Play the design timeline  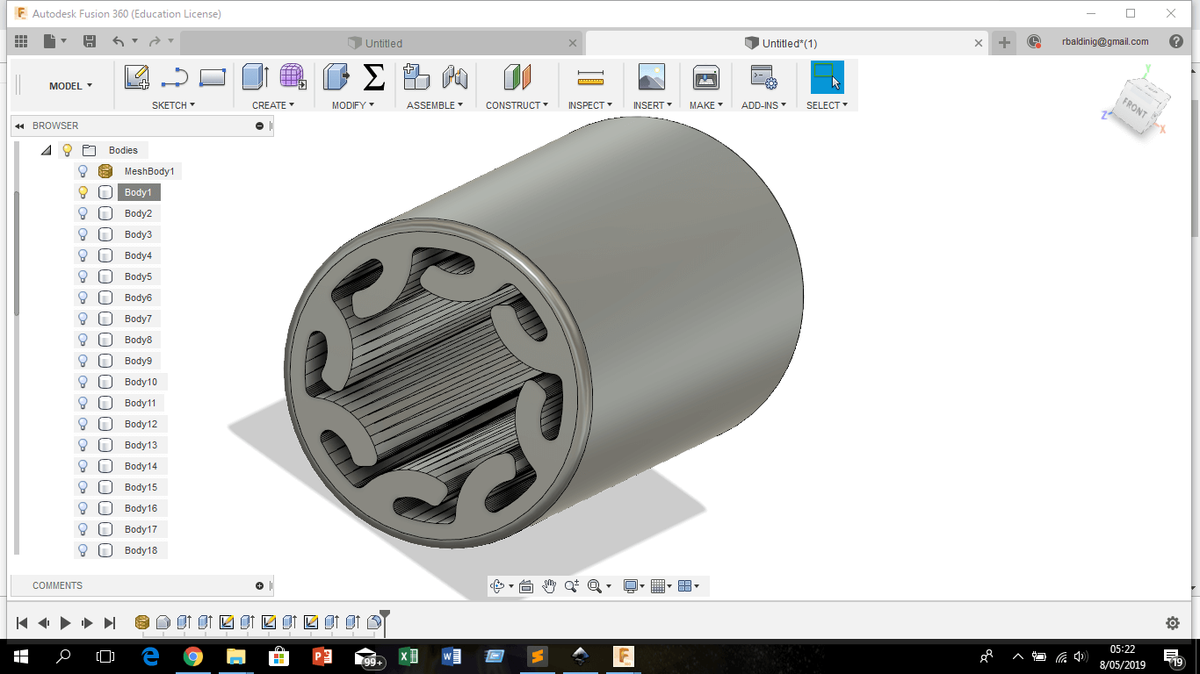(x=65, y=623)
